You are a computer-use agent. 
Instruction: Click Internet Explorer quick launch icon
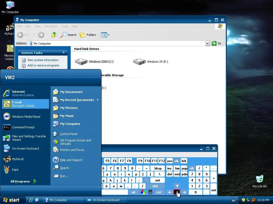pyautogui.click(x=31, y=200)
